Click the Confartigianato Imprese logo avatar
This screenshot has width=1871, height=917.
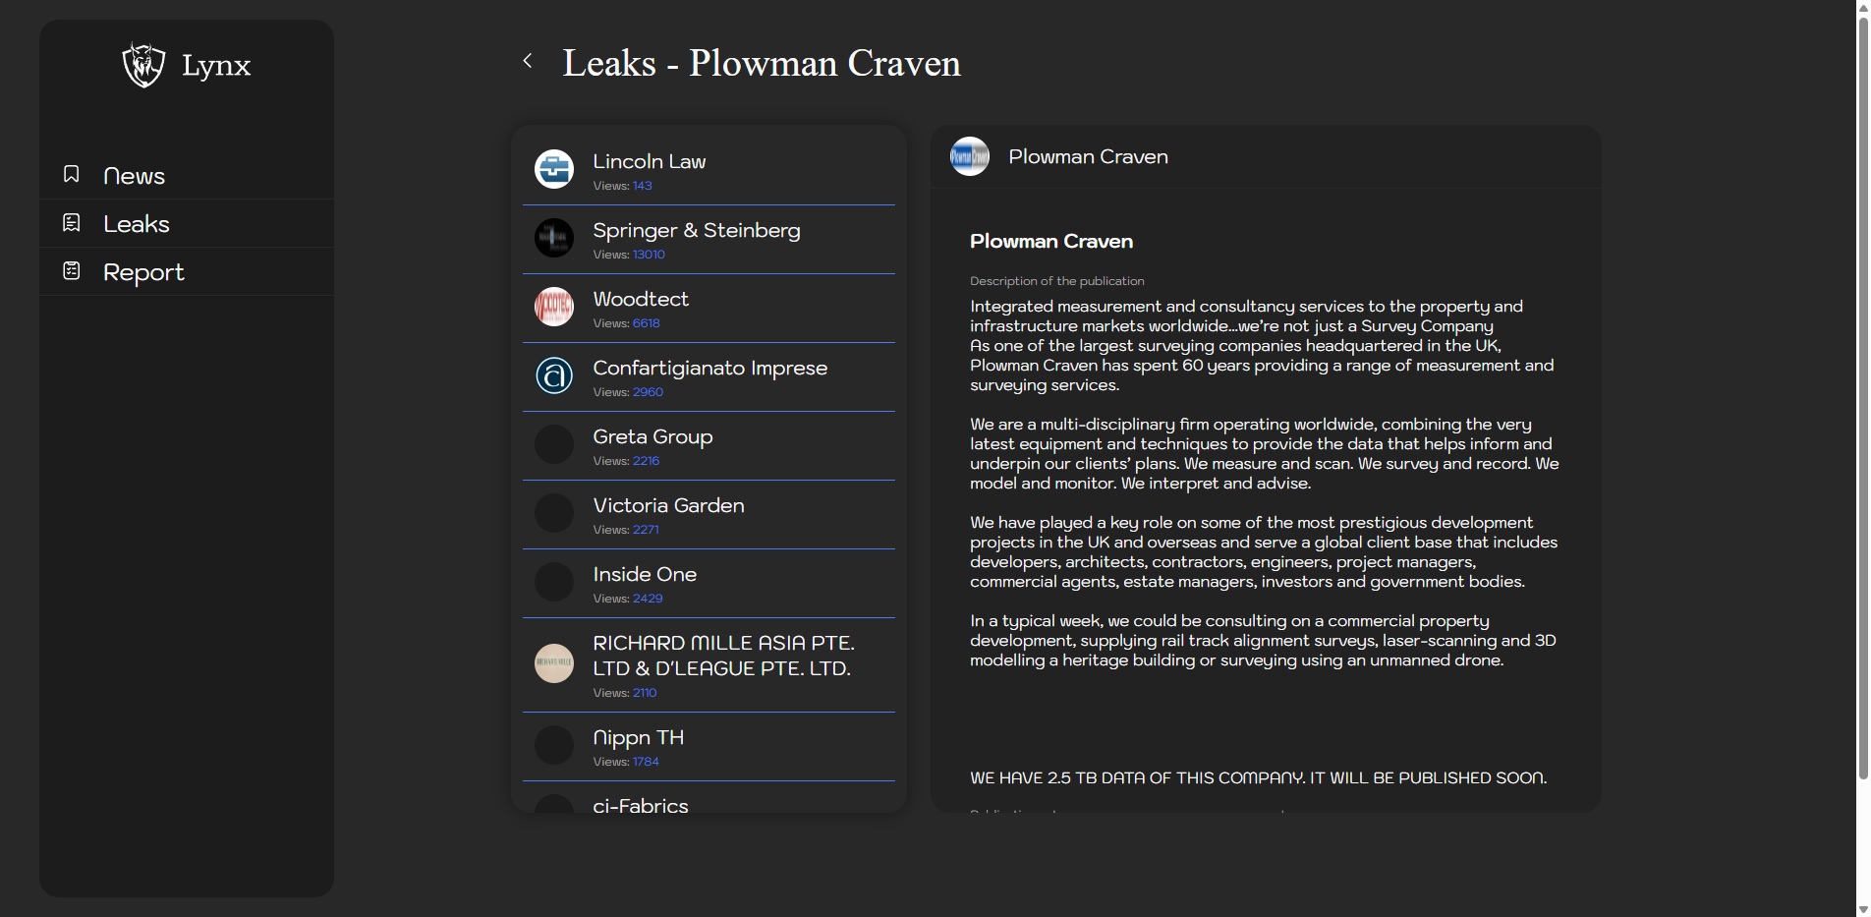[554, 375]
